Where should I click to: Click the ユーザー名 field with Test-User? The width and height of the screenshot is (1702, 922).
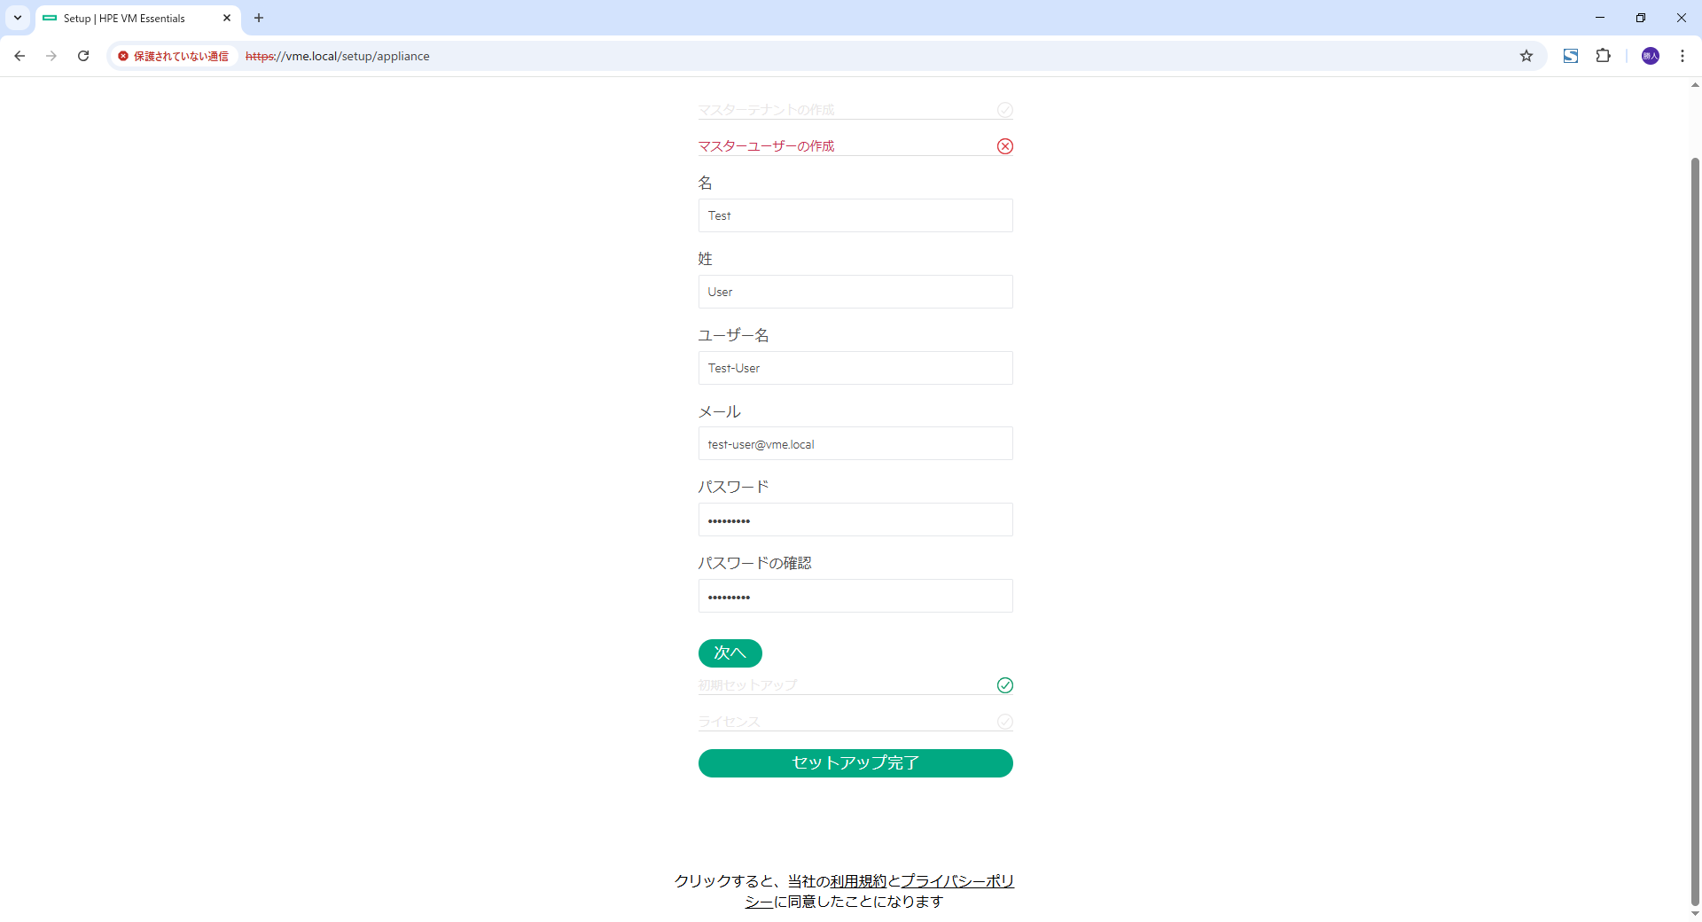[x=855, y=368]
